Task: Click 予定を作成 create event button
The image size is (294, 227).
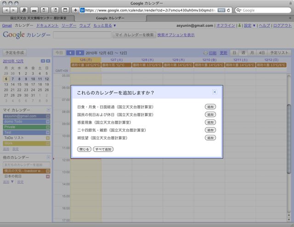Action: click(15, 53)
